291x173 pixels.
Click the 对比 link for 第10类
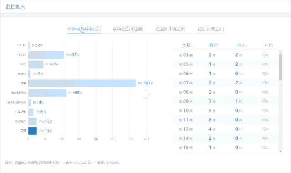[x=265, y=110]
